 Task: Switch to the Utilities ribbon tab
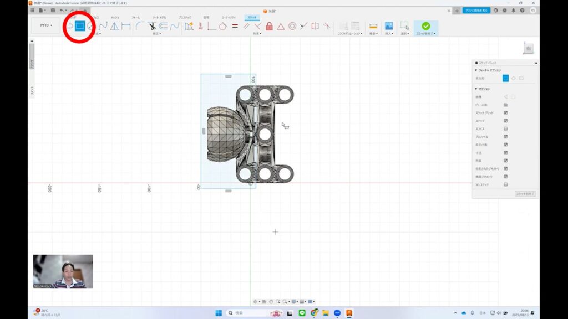pos(229,17)
